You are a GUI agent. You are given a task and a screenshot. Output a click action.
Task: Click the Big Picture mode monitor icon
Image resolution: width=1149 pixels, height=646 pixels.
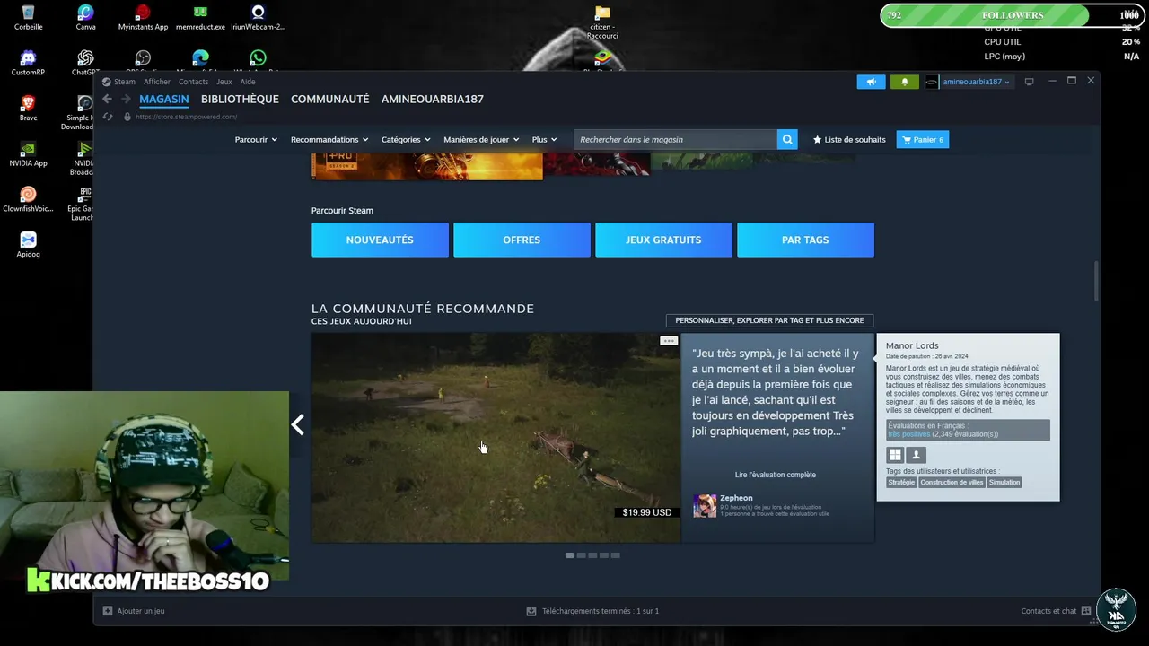tap(1029, 82)
